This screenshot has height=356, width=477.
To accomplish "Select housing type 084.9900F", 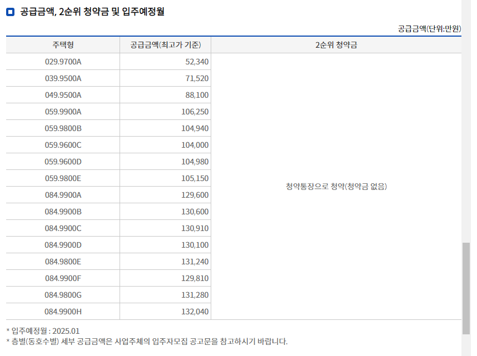I will [63, 278].
